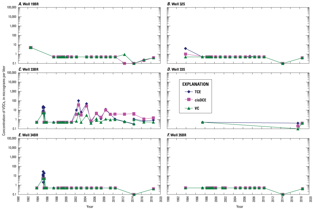Click the topmost TCE diamond in Well 34BR
This screenshot has width=313, height=209.
tap(43, 172)
